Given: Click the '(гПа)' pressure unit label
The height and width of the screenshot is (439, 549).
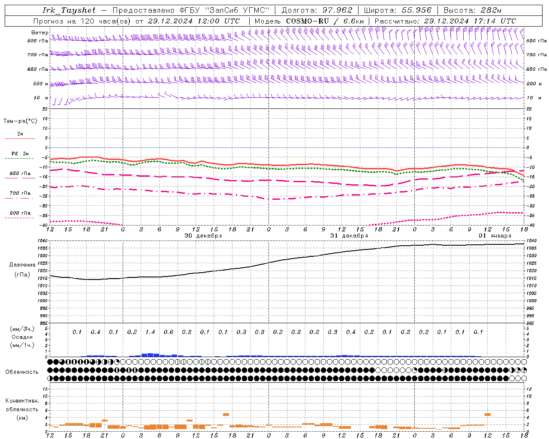Looking at the screenshot, I should click(x=22, y=275).
